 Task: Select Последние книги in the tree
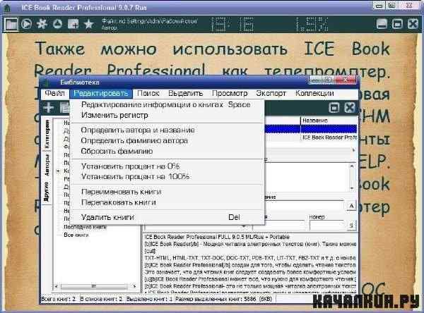click(85, 227)
